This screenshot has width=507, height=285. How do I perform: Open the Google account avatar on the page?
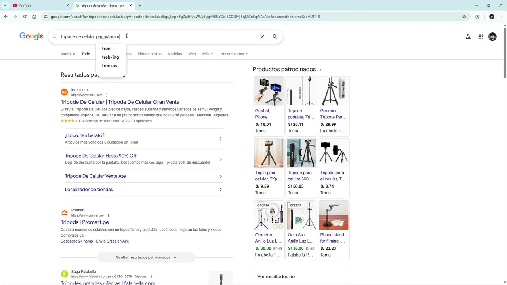click(492, 37)
